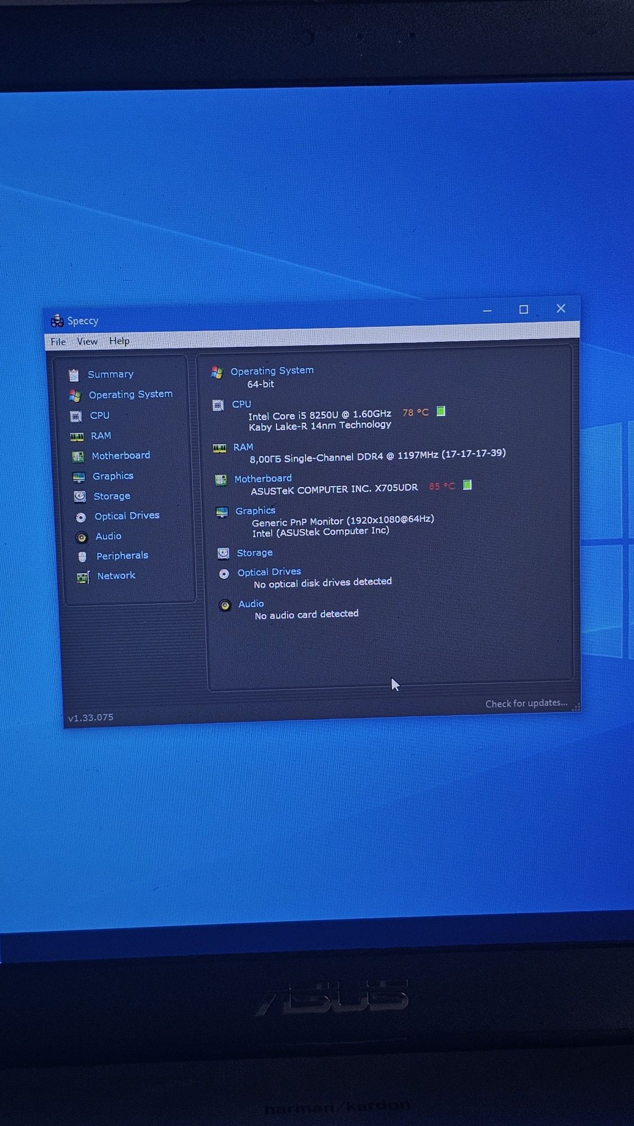Click the No optical disk drives detected text
This screenshot has width=634, height=1126.
click(323, 583)
